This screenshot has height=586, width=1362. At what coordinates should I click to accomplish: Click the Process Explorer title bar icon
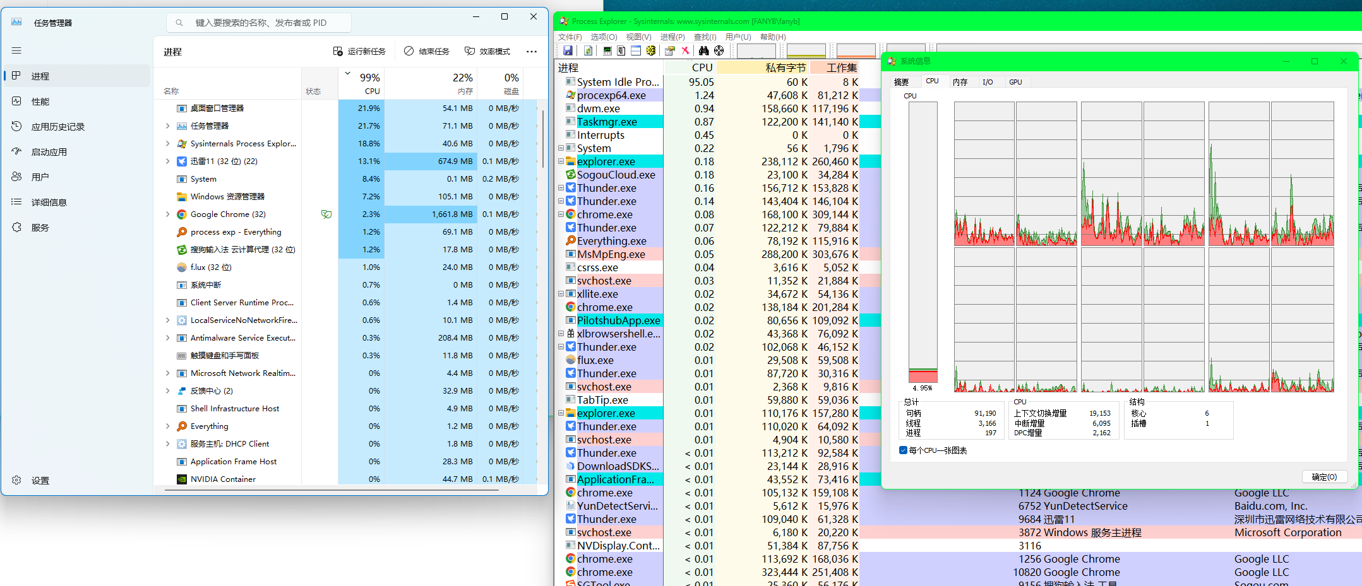pyautogui.click(x=564, y=21)
